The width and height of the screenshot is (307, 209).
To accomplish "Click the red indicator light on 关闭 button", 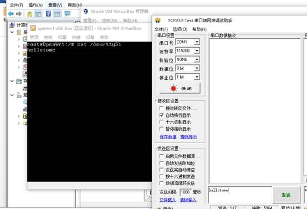I will (x=173, y=88).
